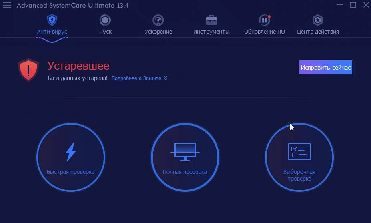Click the checklist custom scan icon

[x=299, y=152]
